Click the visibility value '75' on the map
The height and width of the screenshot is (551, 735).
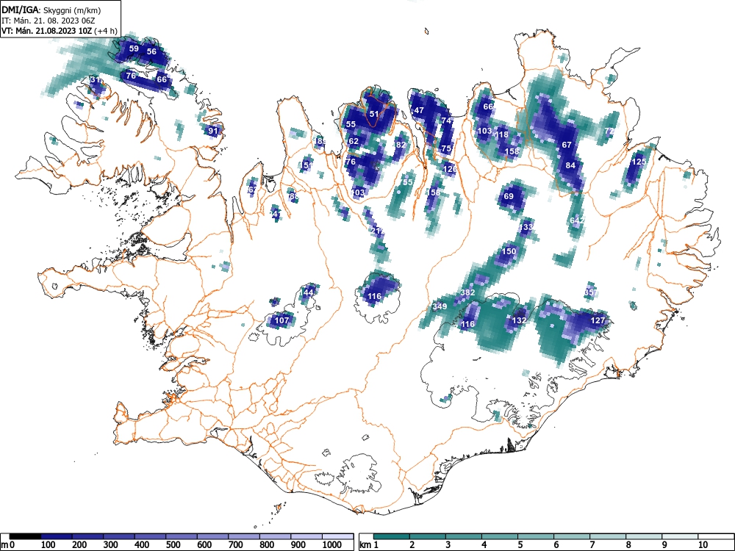tap(447, 148)
